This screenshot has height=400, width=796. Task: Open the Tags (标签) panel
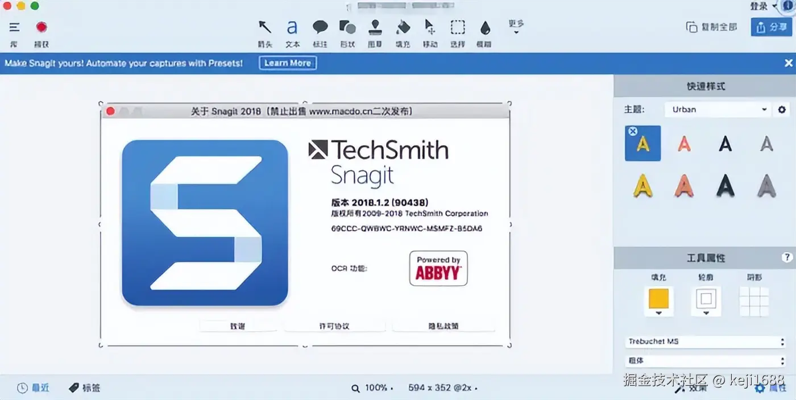(84, 388)
